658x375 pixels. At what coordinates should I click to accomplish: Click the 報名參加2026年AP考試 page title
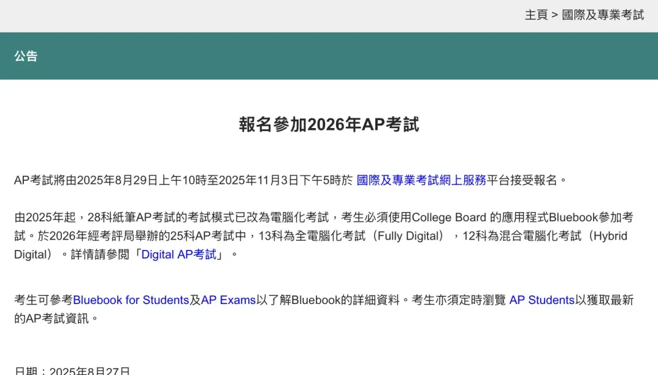pyautogui.click(x=329, y=124)
